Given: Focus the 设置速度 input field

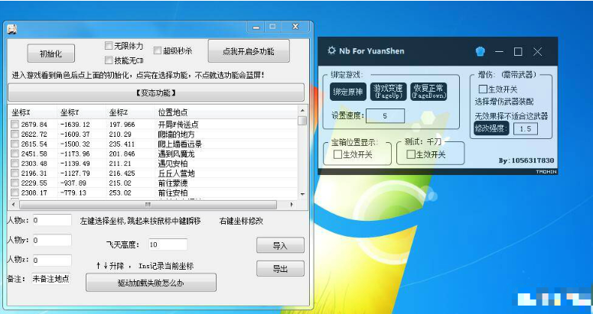Looking at the screenshot, I should (x=385, y=116).
